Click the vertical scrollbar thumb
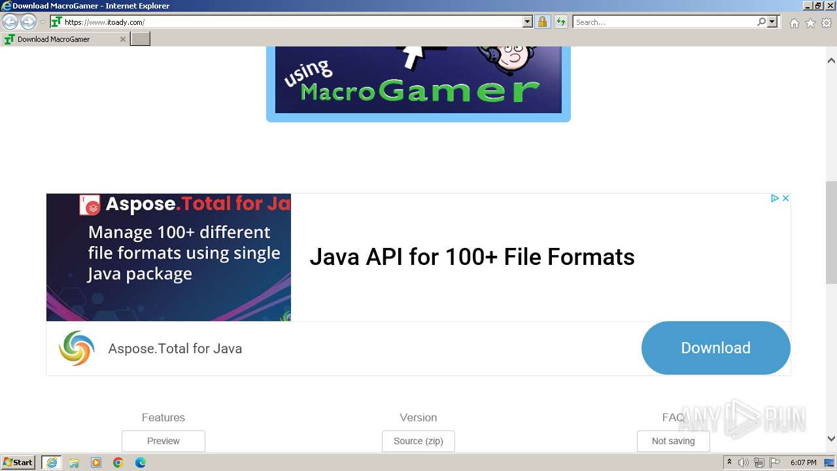This screenshot has height=471, width=837. 831,232
